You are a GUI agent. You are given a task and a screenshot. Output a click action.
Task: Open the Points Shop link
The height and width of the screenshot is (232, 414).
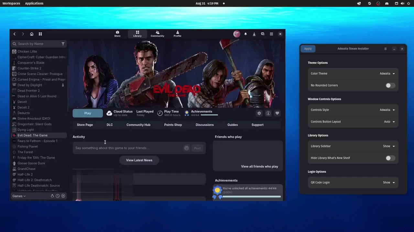[x=173, y=125]
